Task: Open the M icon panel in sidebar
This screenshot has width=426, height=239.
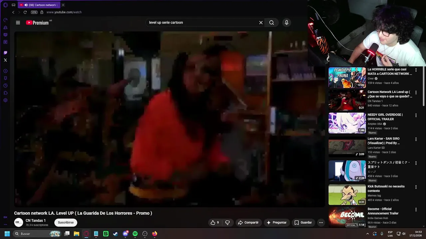Action: [5, 42]
